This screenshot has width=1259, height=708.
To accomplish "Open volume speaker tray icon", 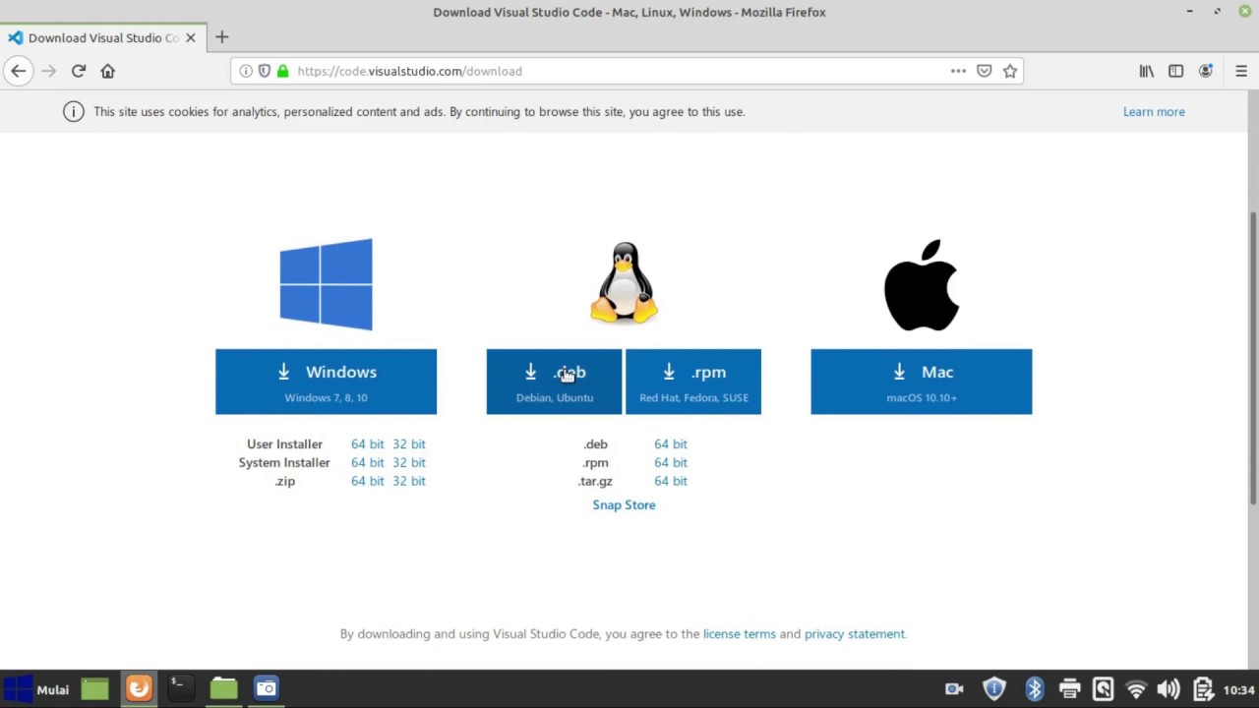I will coord(1169,689).
